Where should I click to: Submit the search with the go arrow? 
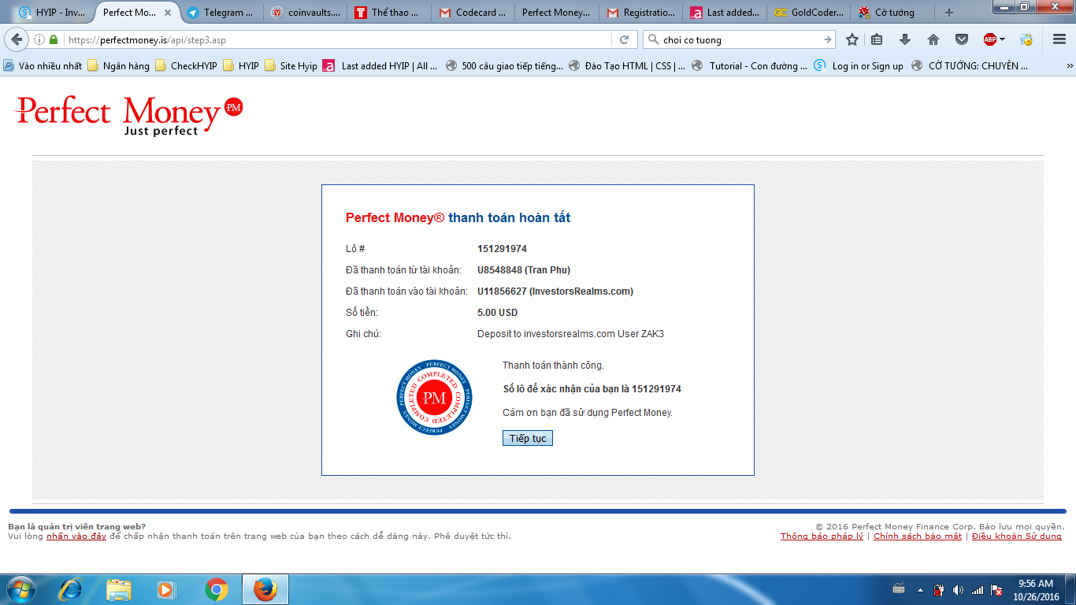(827, 39)
